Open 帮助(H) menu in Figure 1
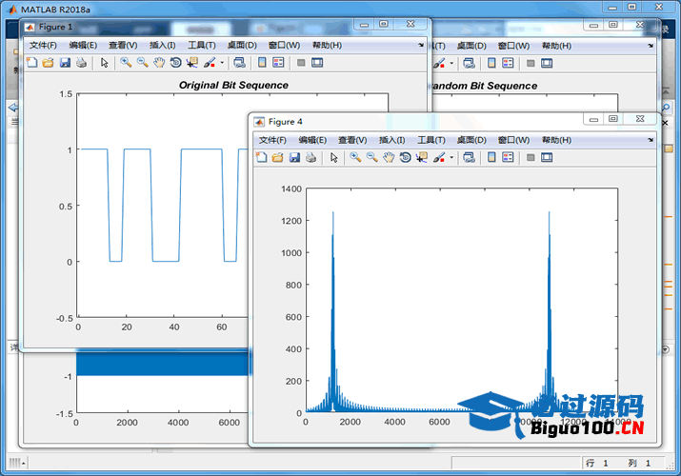 327,45
